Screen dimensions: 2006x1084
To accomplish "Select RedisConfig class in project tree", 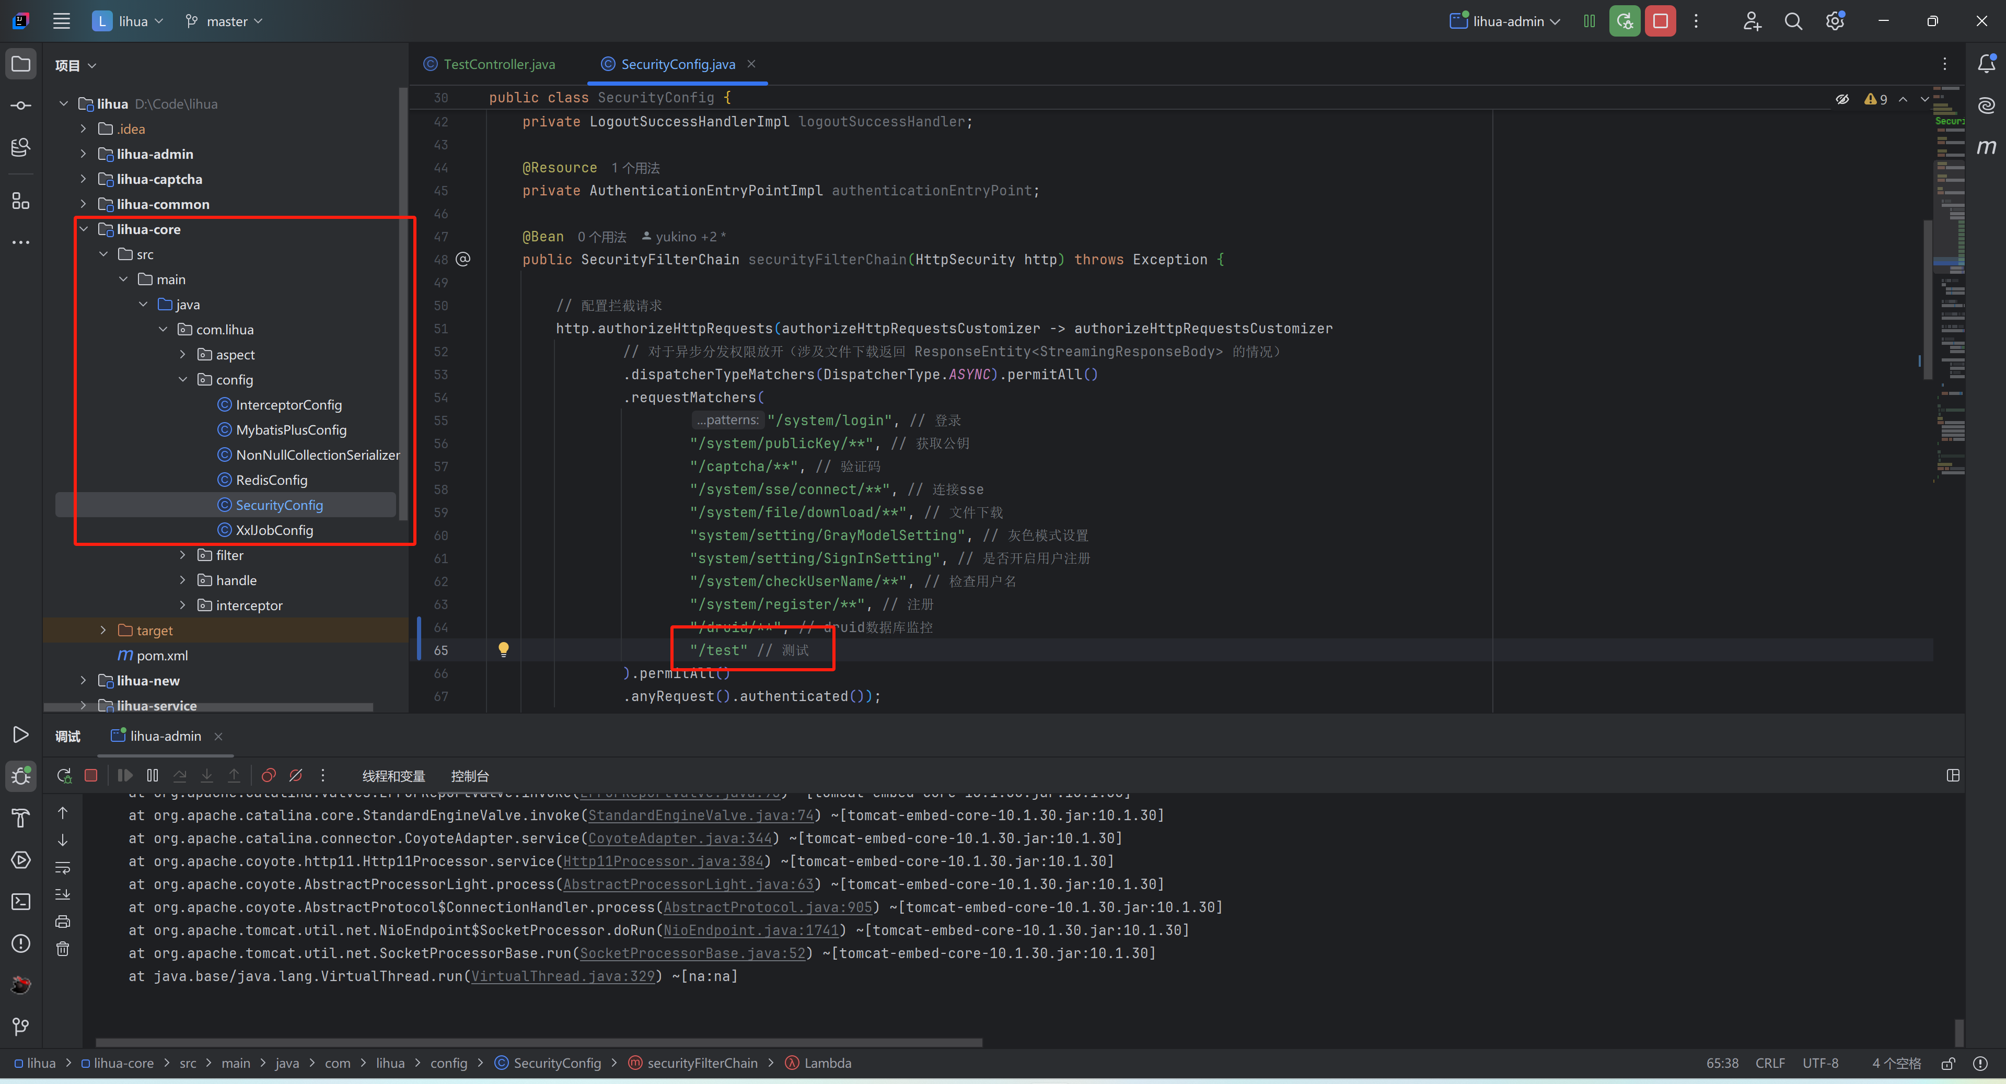I will tap(271, 481).
